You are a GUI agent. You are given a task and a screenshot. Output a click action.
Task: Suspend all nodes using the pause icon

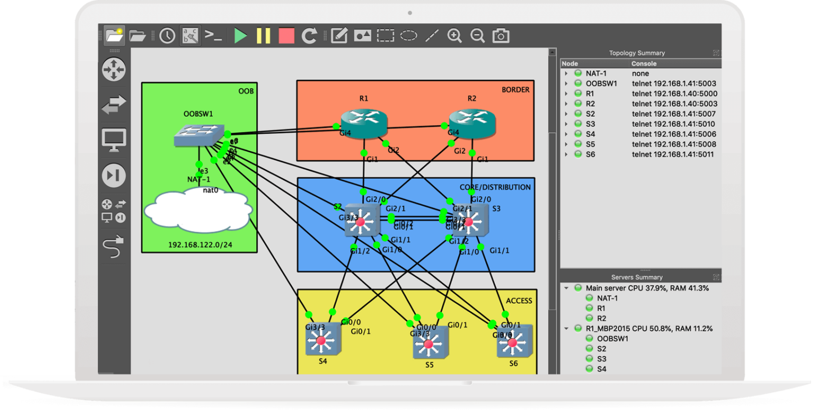[264, 36]
